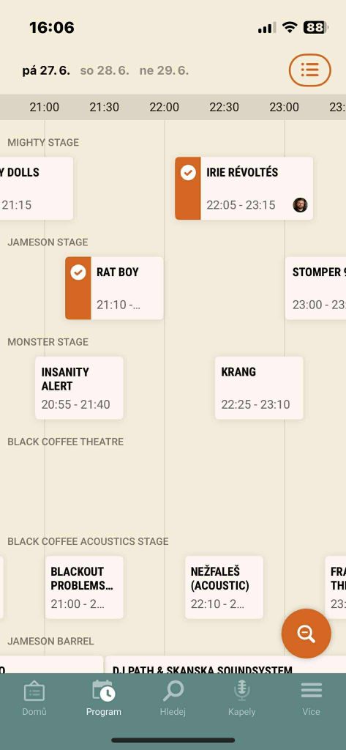
Task: Open the Krang concert card
Action: pos(259,388)
